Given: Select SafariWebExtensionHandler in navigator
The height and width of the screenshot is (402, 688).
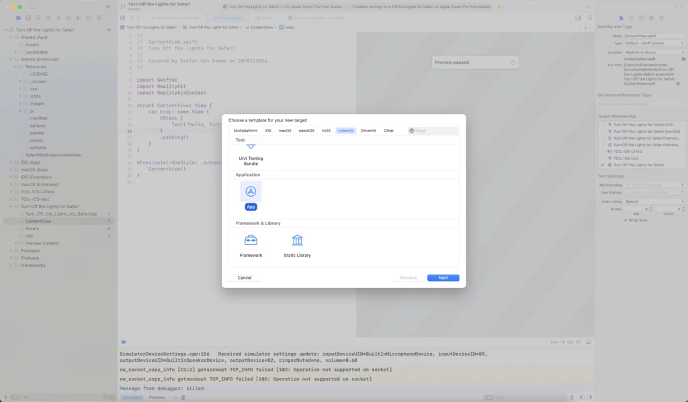Looking at the screenshot, I should click(54, 155).
